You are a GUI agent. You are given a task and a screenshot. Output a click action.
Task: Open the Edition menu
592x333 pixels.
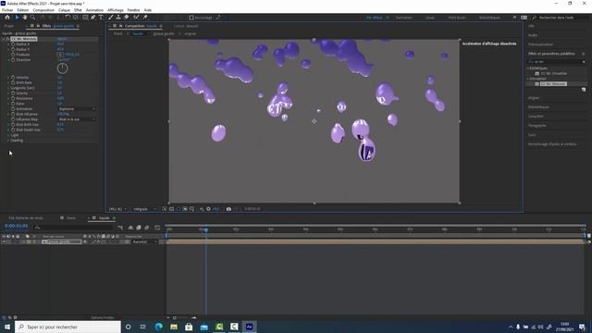click(x=22, y=10)
